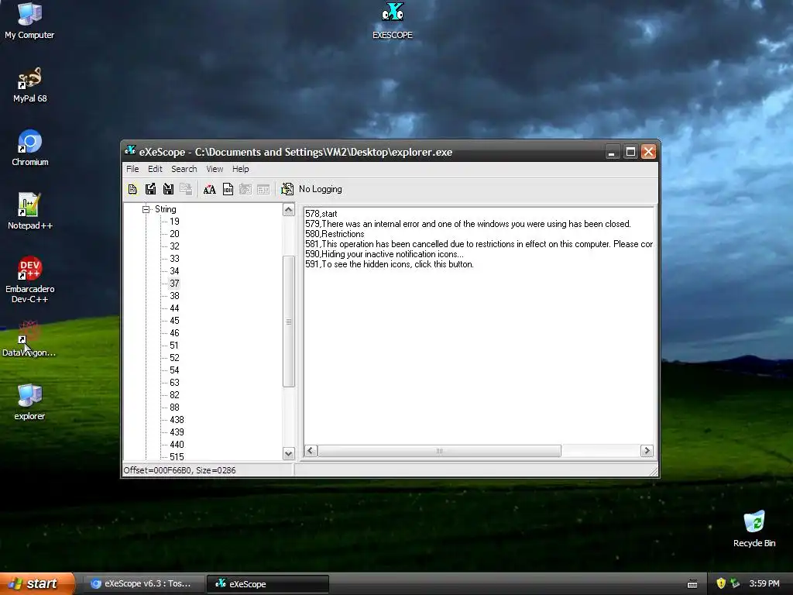Viewport: 793px width, 595px height.
Task: Select String resource 54
Action: point(174,370)
